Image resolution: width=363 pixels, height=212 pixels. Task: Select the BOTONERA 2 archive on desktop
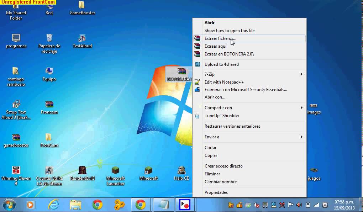[x=179, y=74]
